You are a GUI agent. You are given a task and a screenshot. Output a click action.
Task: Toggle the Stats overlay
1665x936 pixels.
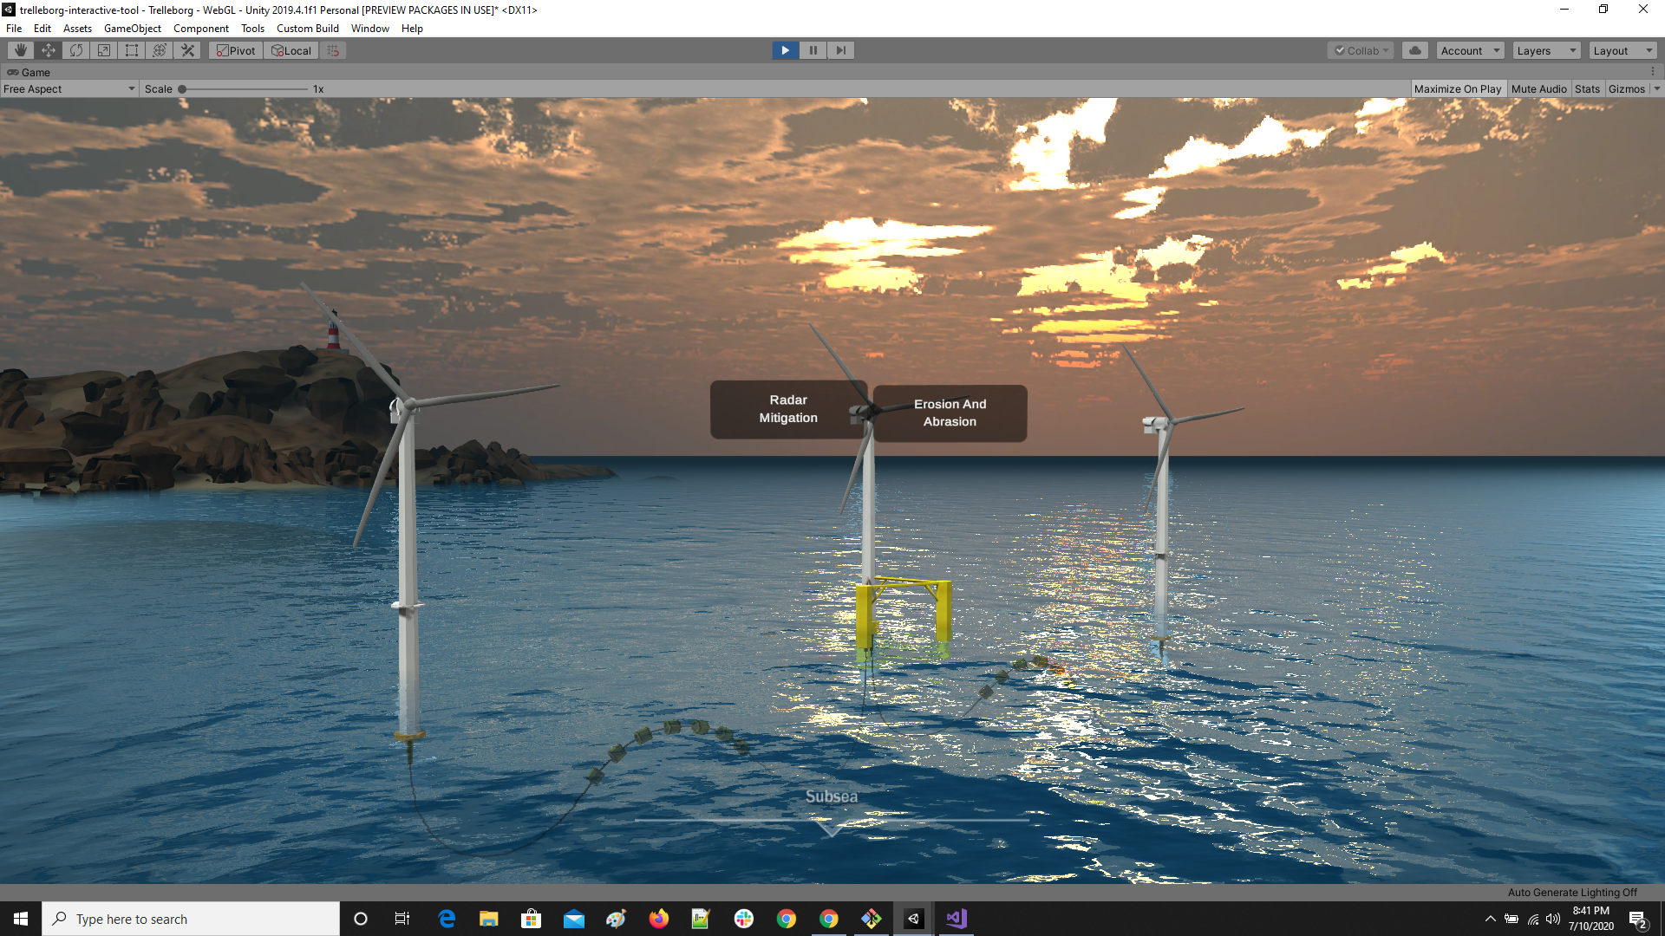coord(1587,88)
